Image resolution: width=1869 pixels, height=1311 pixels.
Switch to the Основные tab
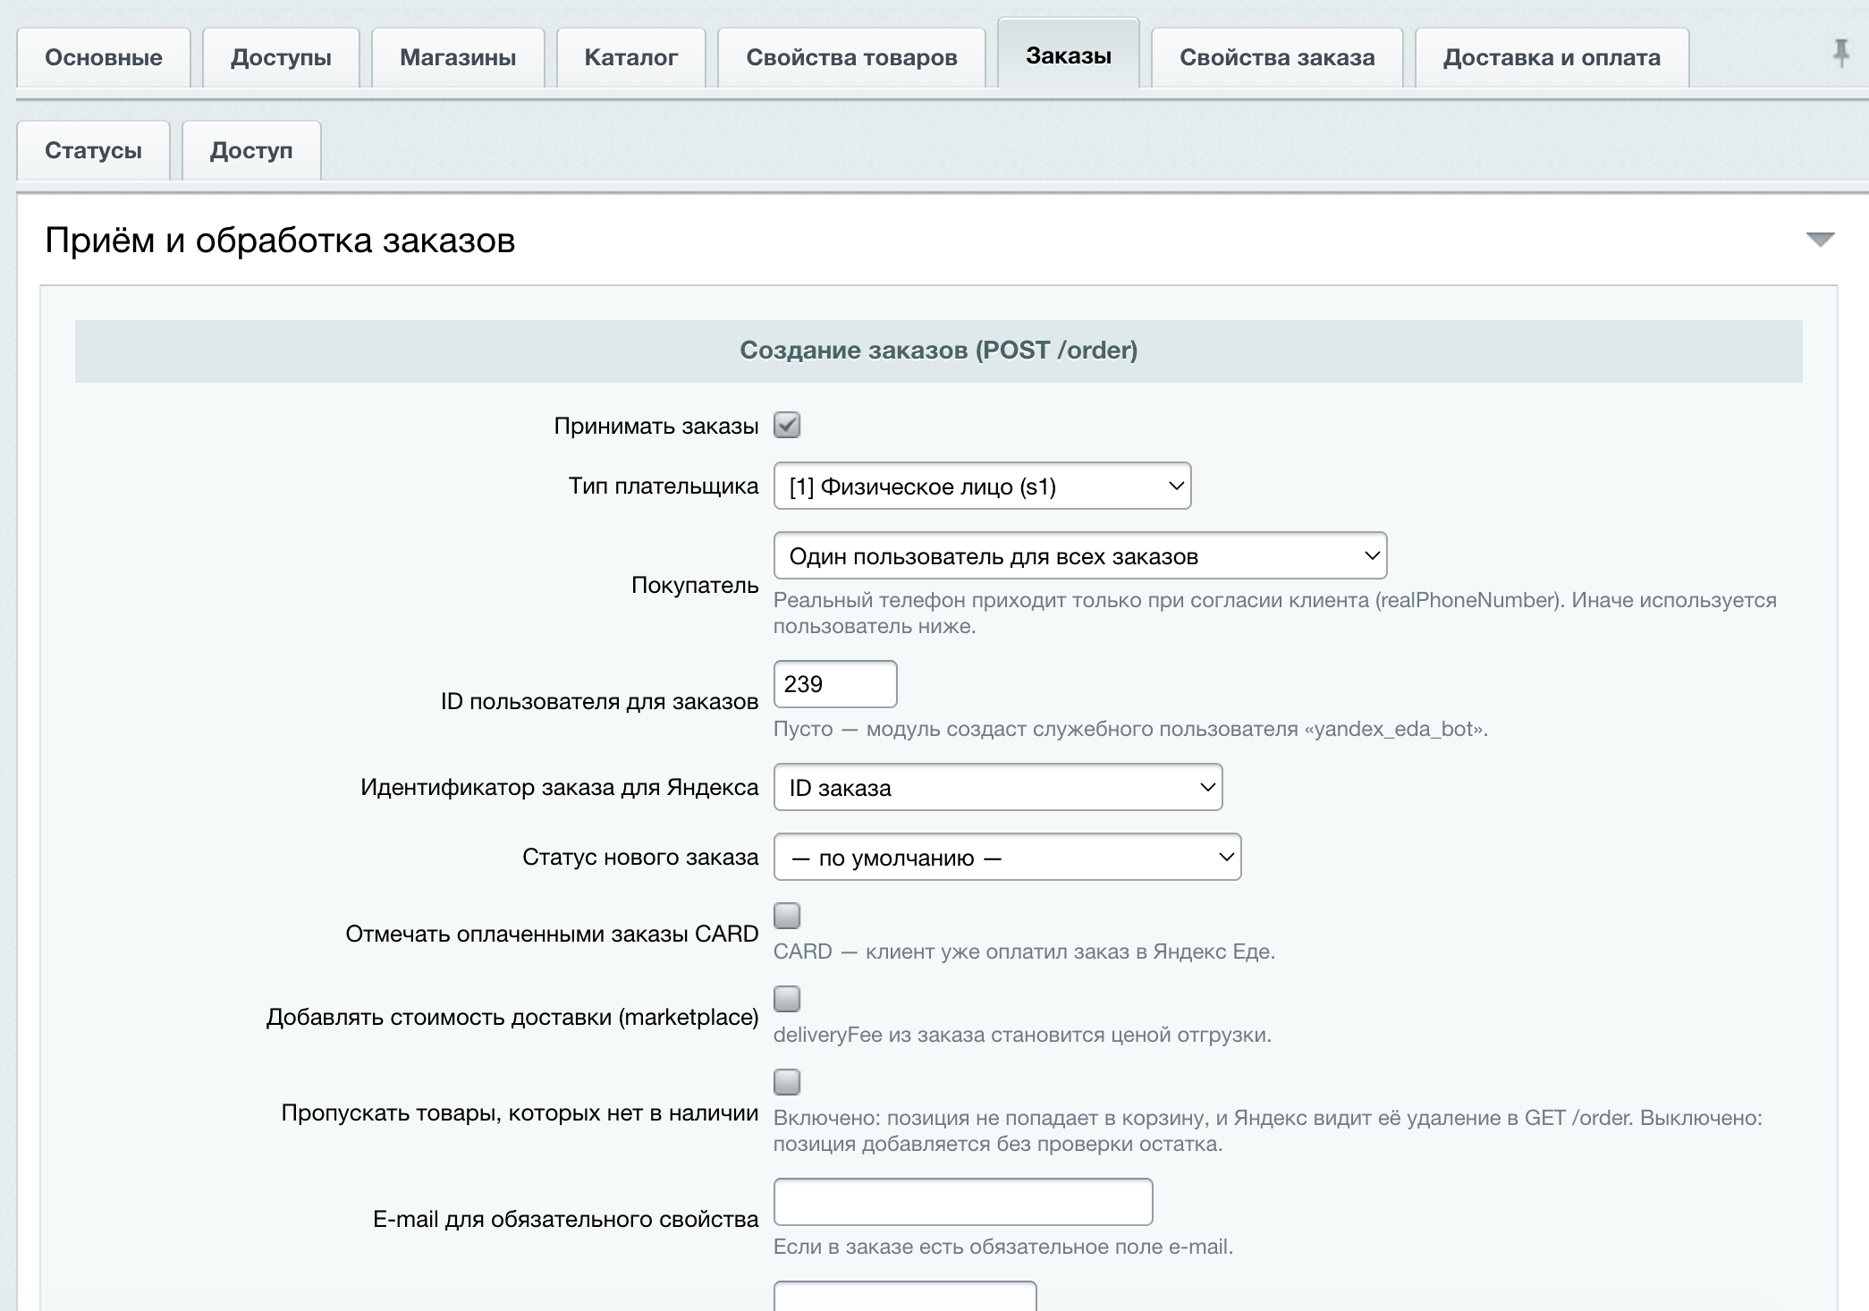tap(104, 57)
